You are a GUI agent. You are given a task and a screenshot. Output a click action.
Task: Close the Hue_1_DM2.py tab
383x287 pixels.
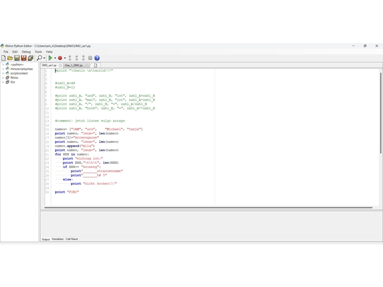tap(86, 65)
